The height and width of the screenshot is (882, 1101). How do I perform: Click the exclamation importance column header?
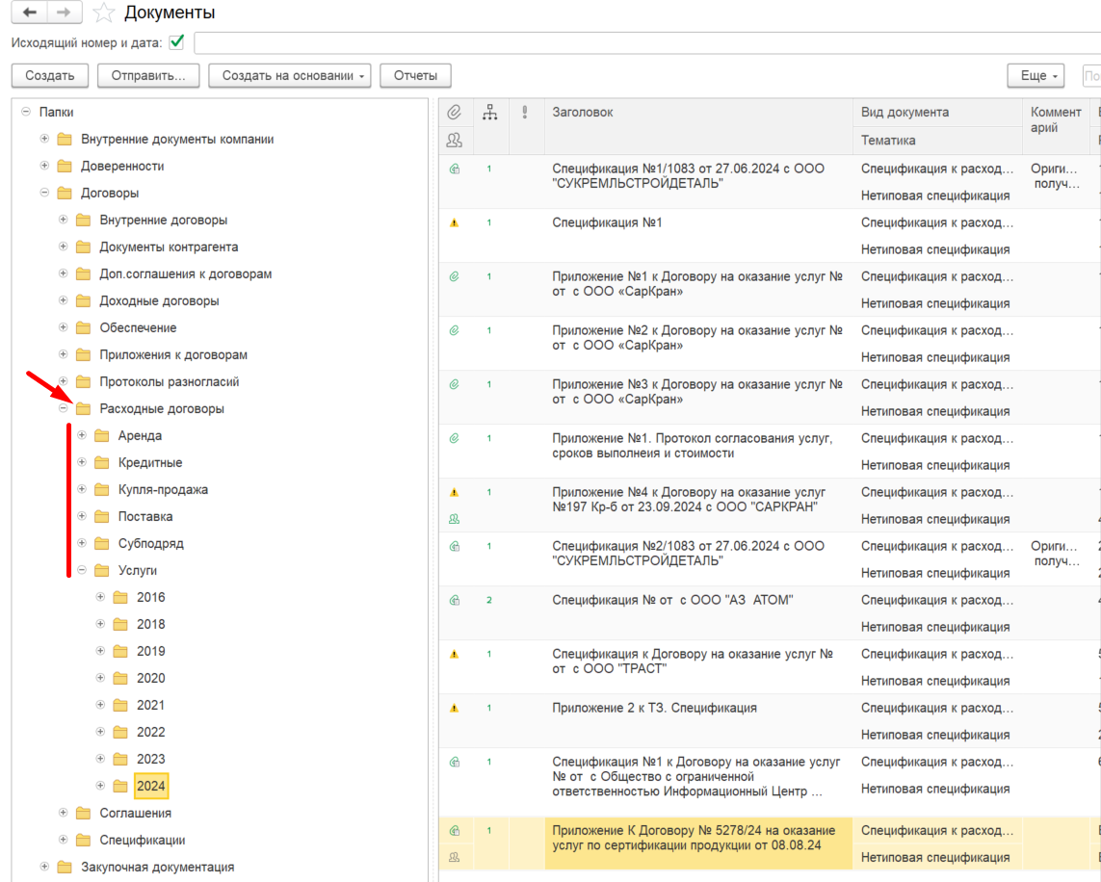pos(525,113)
